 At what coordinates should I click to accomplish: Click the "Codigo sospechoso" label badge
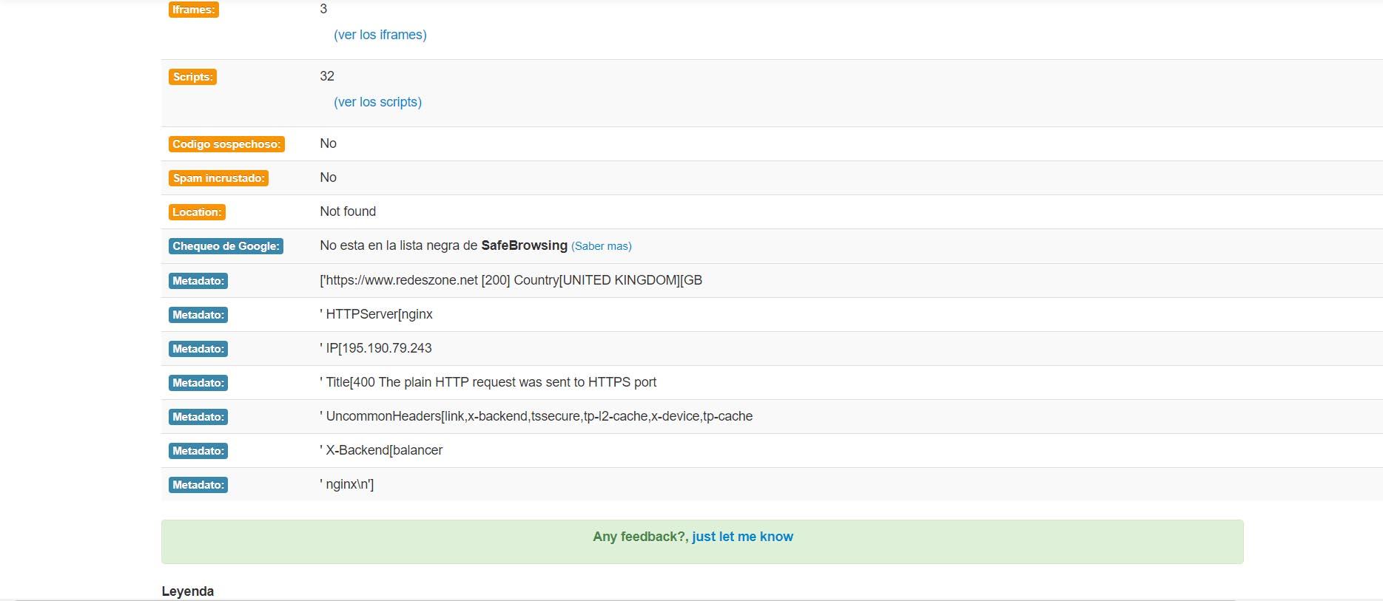click(x=226, y=144)
